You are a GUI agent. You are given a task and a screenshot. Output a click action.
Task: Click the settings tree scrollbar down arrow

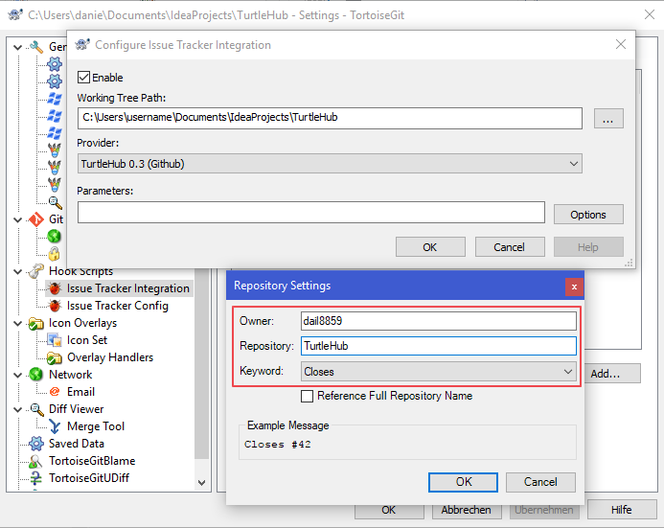point(201,483)
